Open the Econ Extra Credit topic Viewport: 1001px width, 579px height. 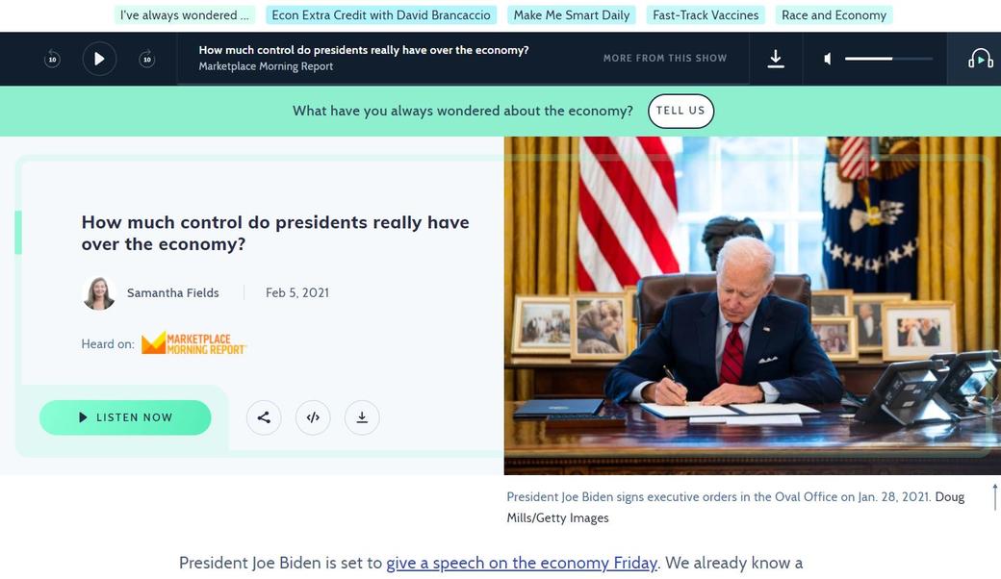[381, 15]
